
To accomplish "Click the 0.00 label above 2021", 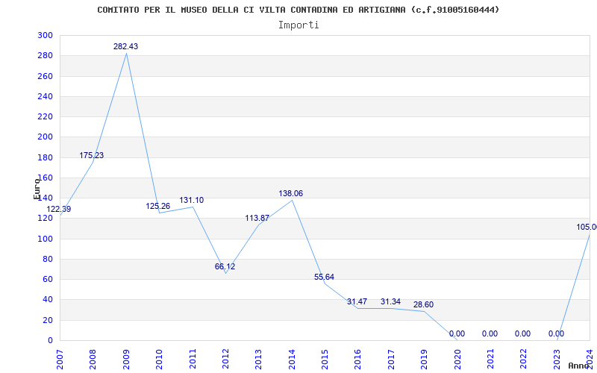I will (490, 333).
